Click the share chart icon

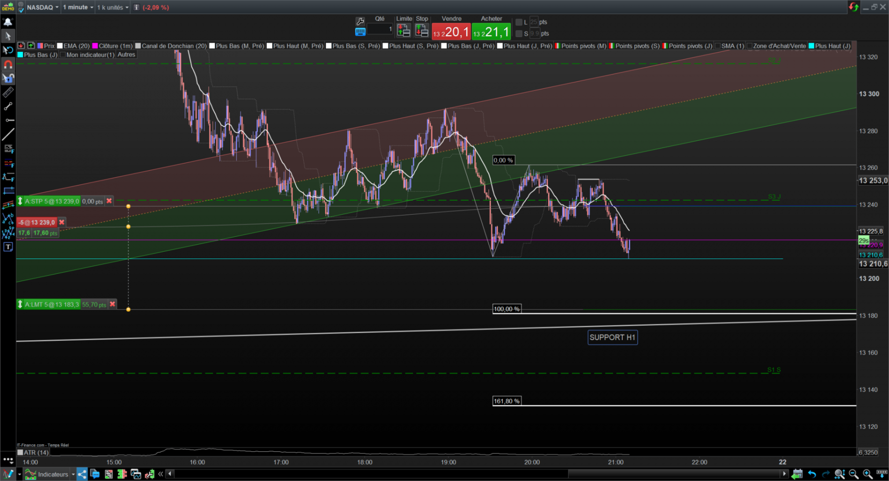[x=82, y=474]
